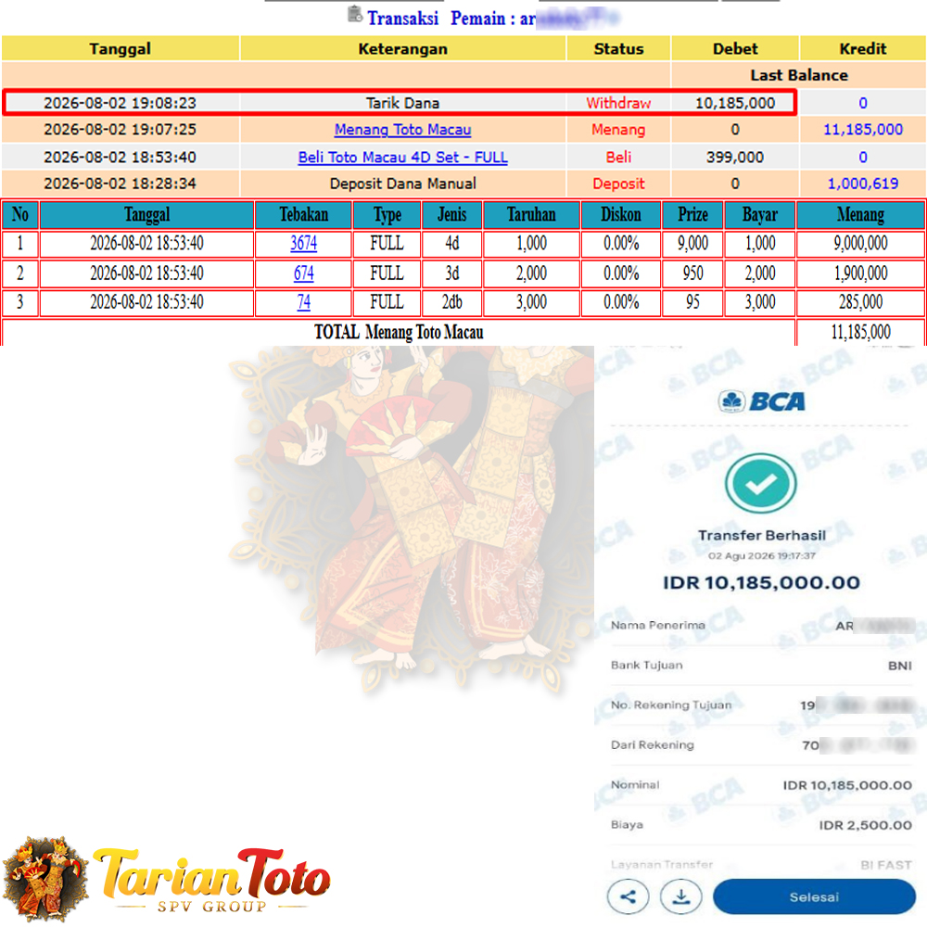The image size is (927, 927).
Task: Click the date 2026-08-02 18:28:34
Action: 120,184
